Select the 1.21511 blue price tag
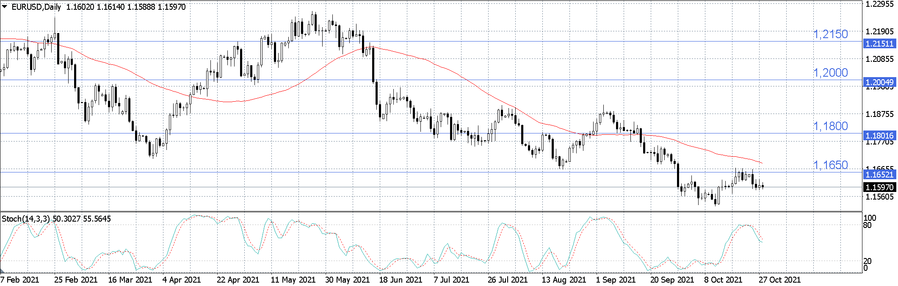Viewport: 898px width, 286px height. point(879,44)
